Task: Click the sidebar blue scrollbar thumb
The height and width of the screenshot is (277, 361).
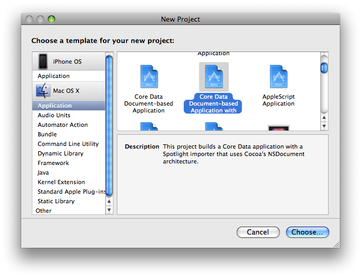Action: point(109,126)
